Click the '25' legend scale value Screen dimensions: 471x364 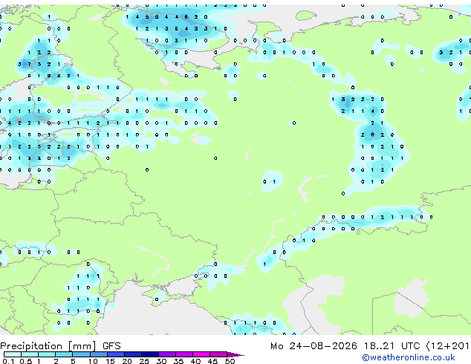(x=144, y=361)
